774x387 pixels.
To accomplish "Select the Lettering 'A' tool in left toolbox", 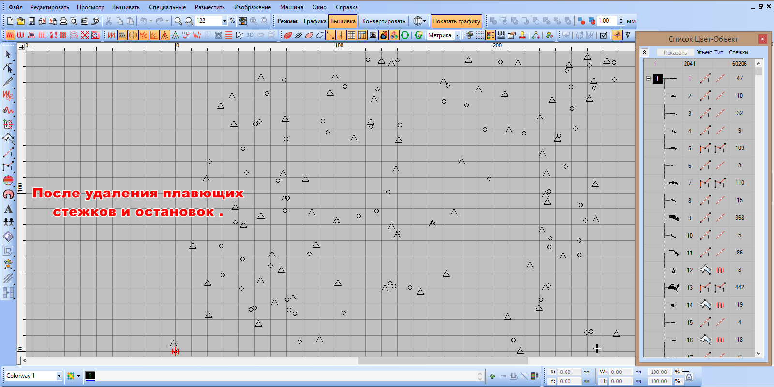I will tap(8, 209).
